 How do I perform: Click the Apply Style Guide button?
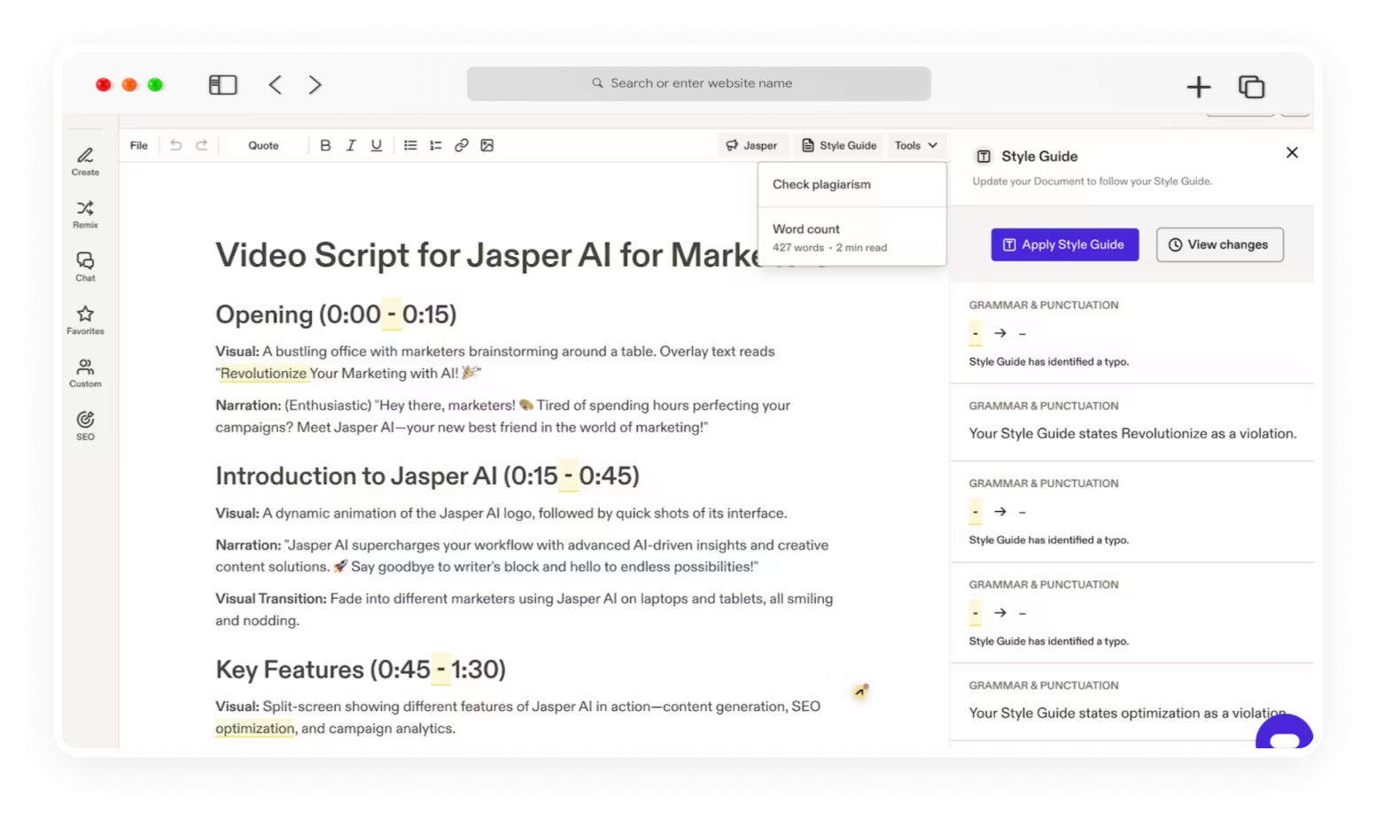[1065, 244]
